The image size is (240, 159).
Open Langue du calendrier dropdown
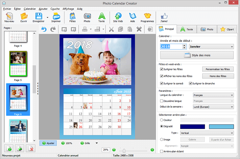point(213,95)
